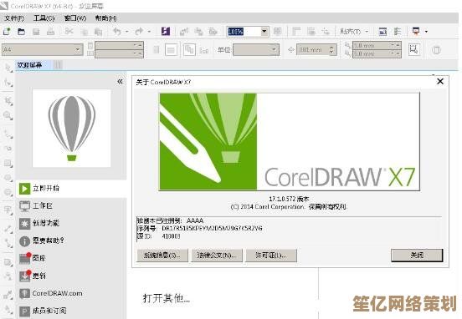Toggle all pages layout icon
Image resolution: width=462 pixels, height=319 pixels.
pyautogui.click(x=189, y=50)
